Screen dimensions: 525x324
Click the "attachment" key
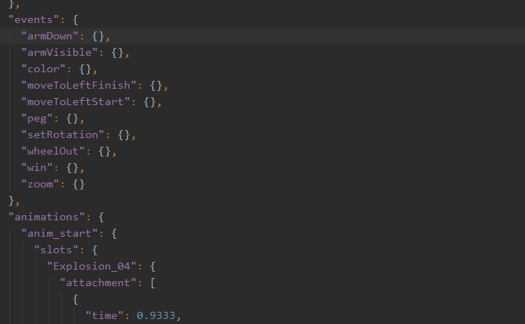click(98, 283)
